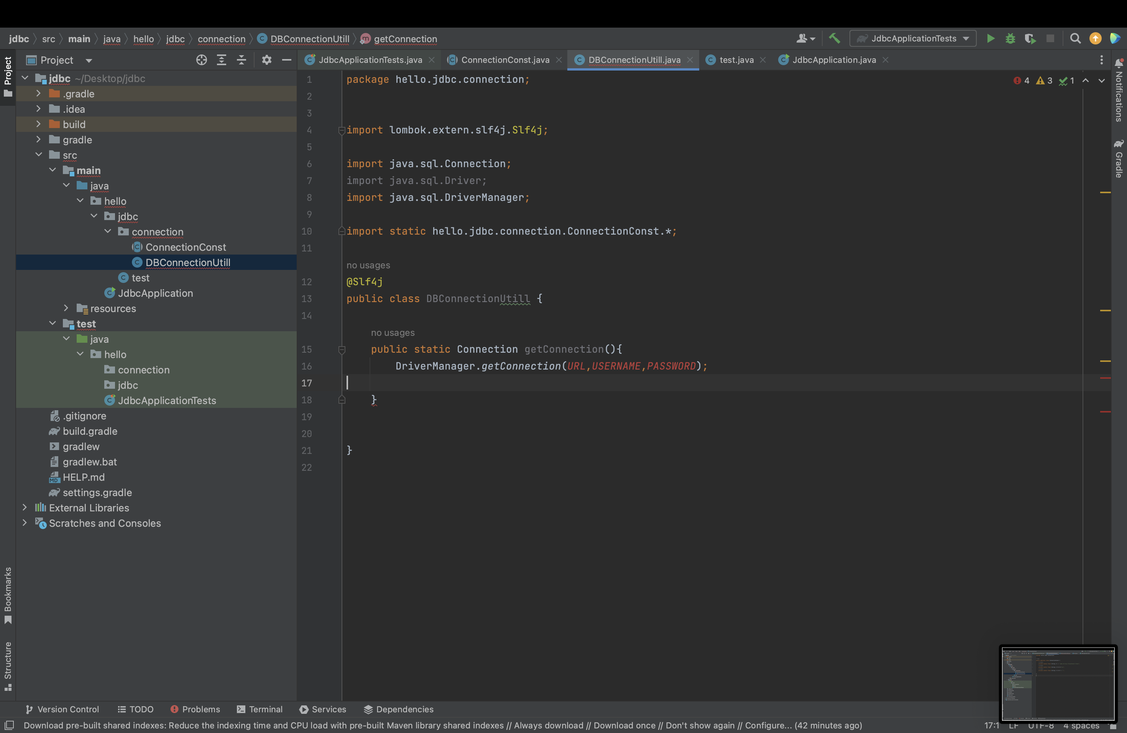Switch to JdbcApplication.java tab
The width and height of the screenshot is (1127, 733).
click(834, 60)
